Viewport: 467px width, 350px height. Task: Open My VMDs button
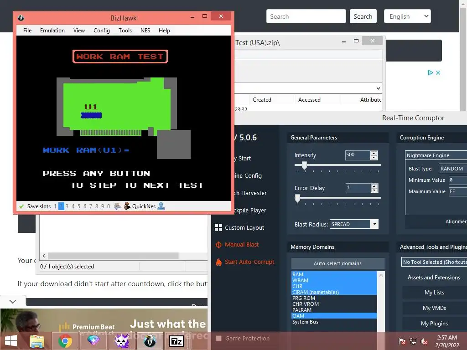tap(434, 308)
